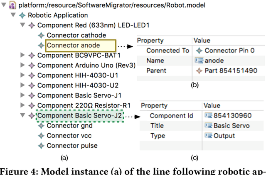
Task: Collapse the Robotic Application tree node
Action: click(14, 15)
